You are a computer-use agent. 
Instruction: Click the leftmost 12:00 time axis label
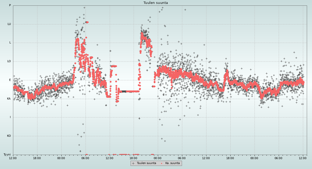(13, 158)
